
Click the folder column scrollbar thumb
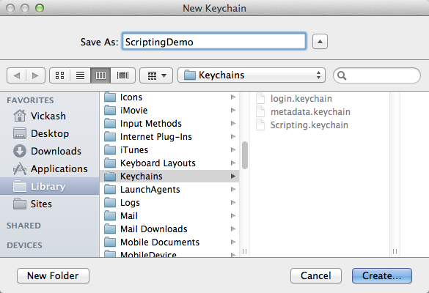click(245, 155)
